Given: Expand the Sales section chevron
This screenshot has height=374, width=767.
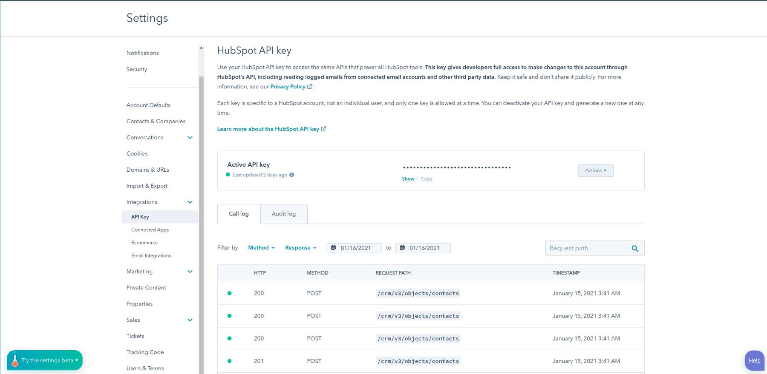Looking at the screenshot, I should (190, 320).
